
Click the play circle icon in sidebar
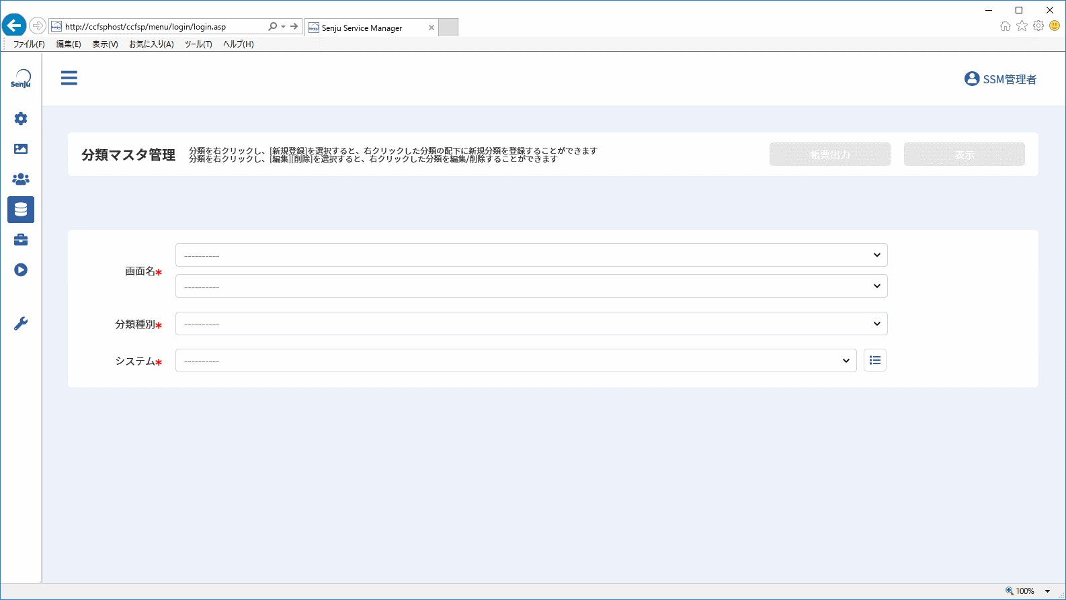[21, 270]
